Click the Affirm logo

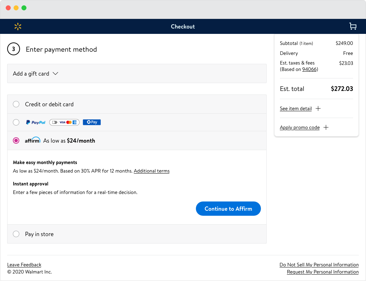click(33, 140)
